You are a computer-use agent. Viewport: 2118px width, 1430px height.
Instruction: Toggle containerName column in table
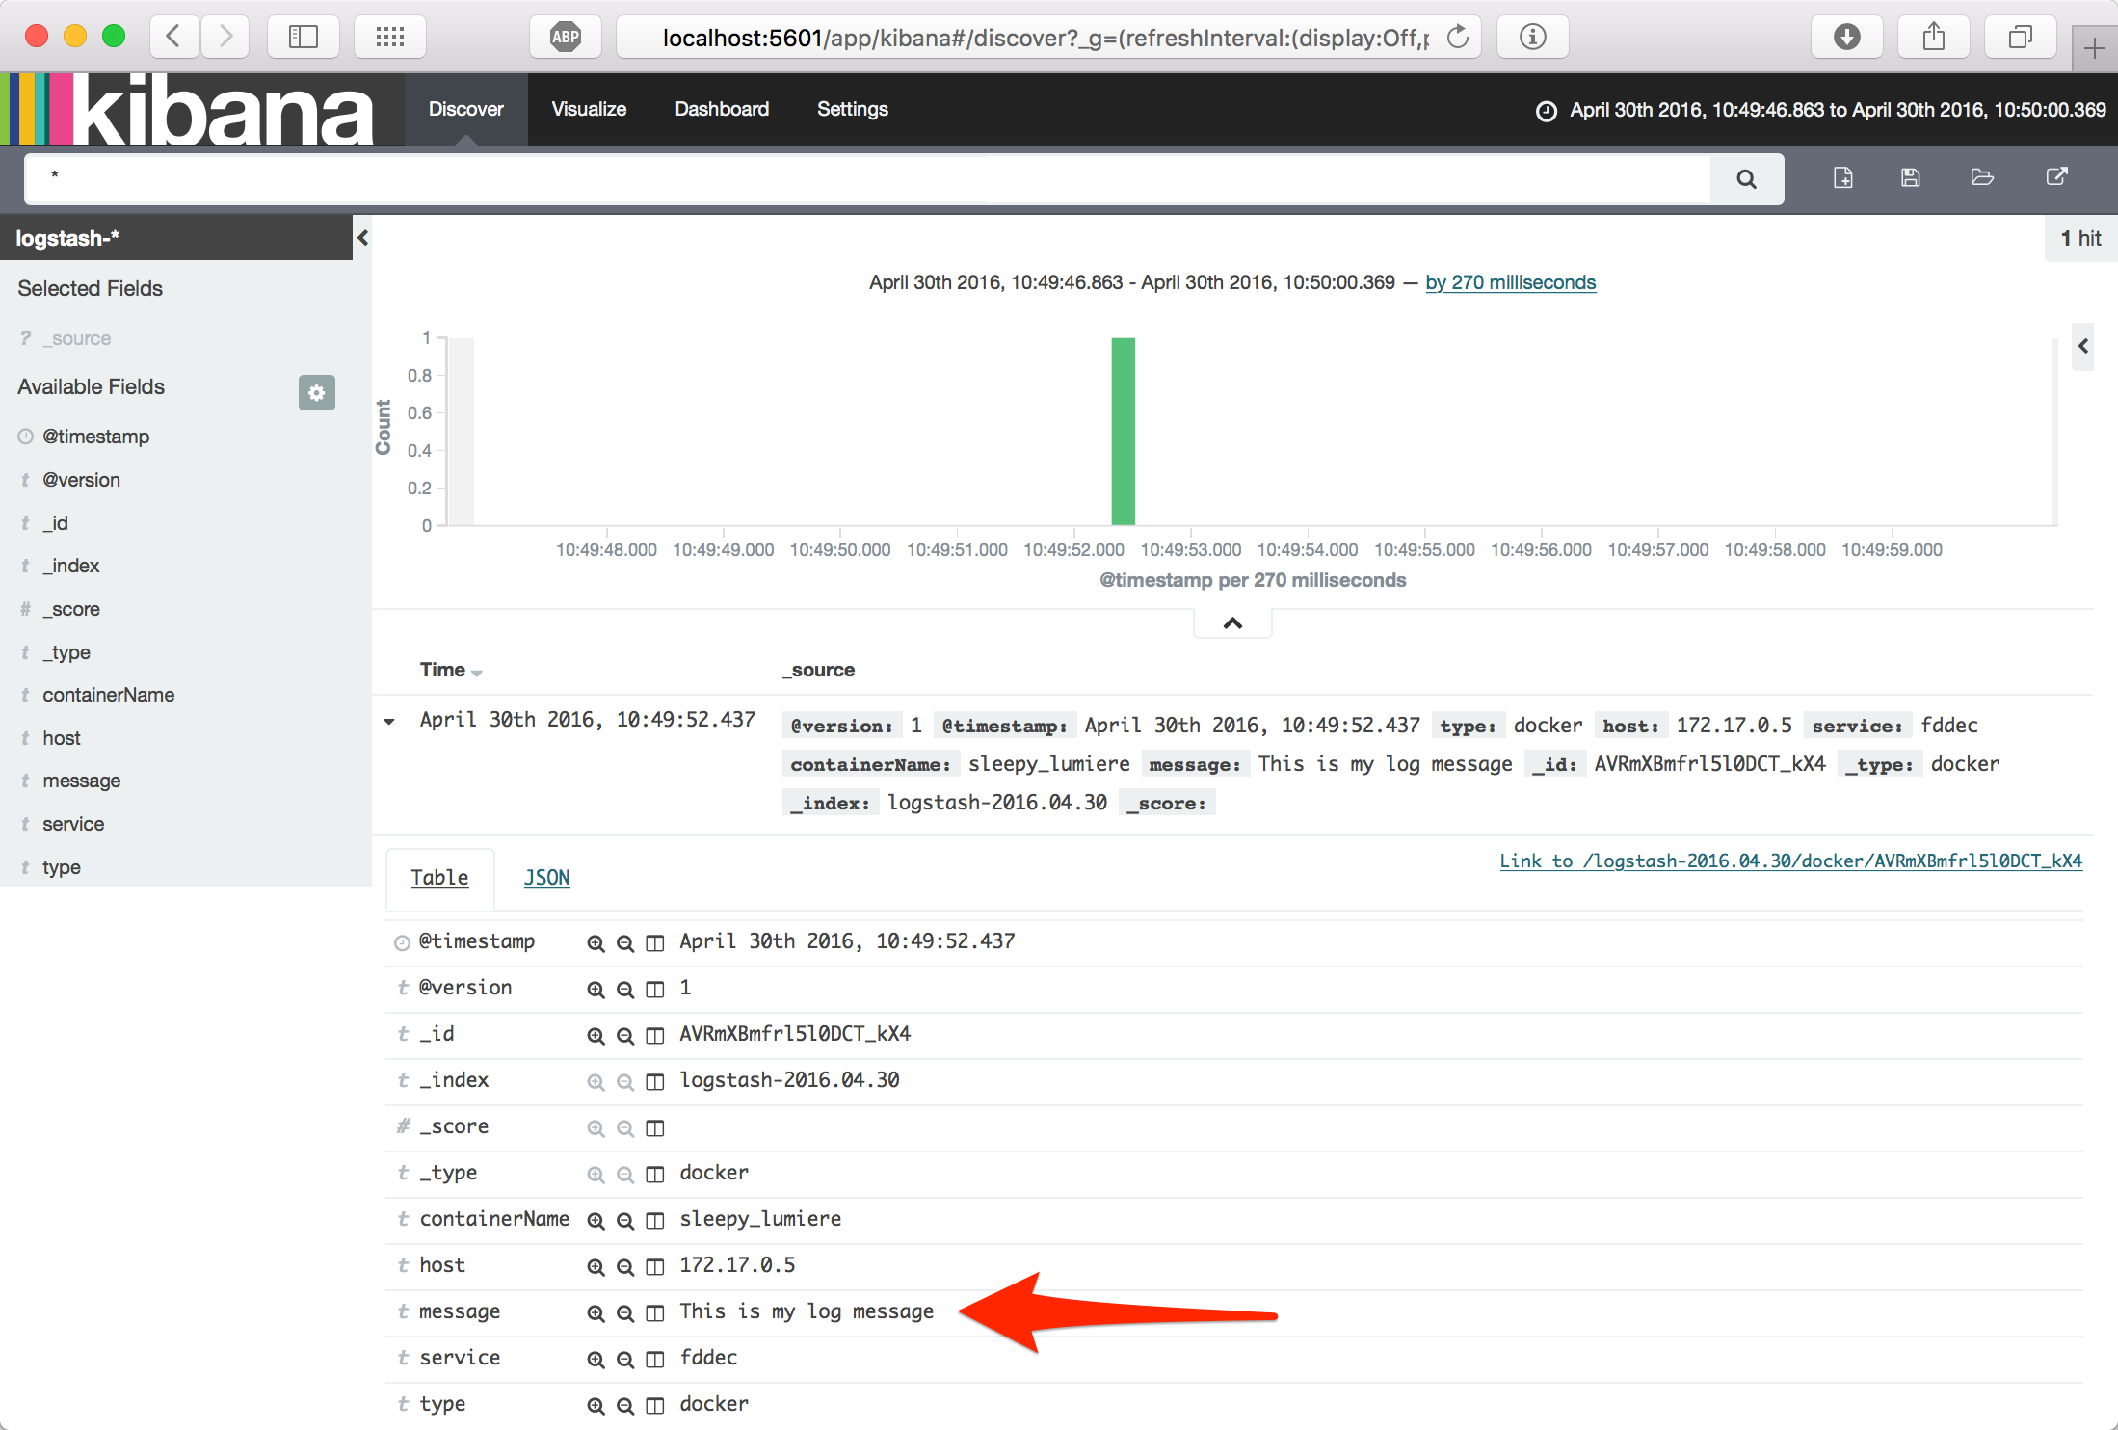click(x=655, y=1220)
